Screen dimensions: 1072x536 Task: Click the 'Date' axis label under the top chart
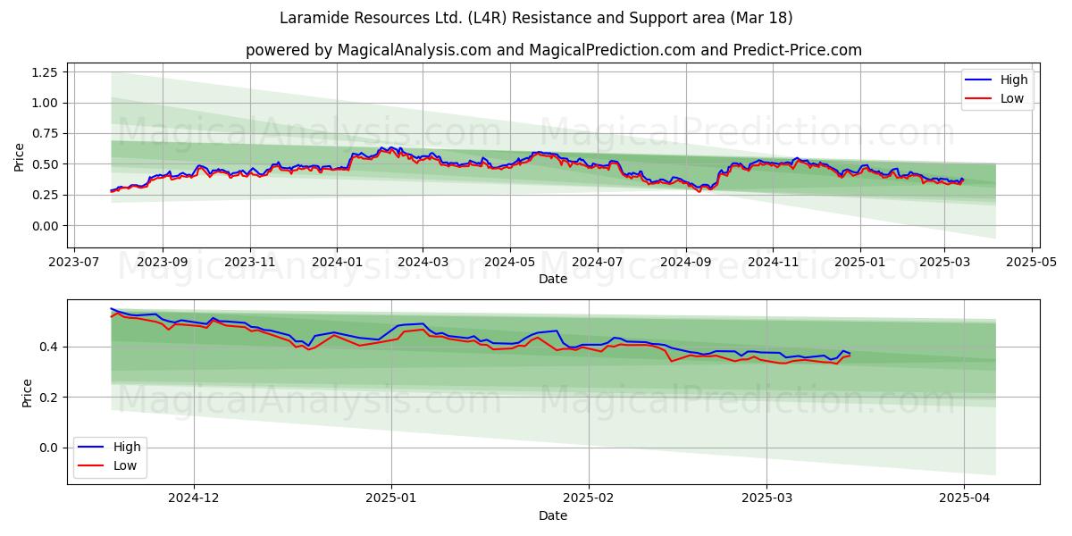(x=553, y=280)
